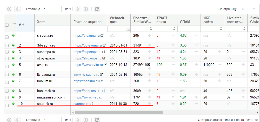This screenshot has width=260, height=122.
Task: Go to last page in top toolbar
Action: click(x=86, y=9)
